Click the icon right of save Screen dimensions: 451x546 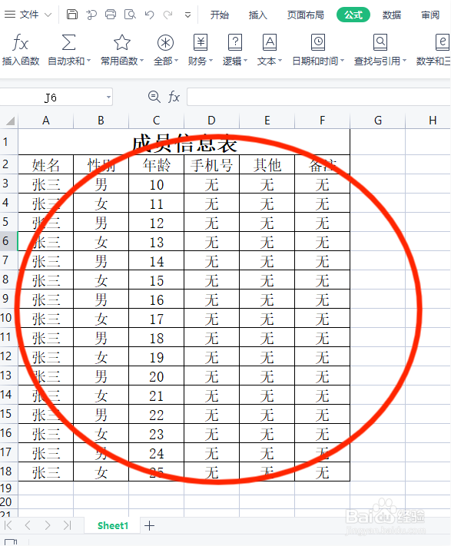pos(91,15)
